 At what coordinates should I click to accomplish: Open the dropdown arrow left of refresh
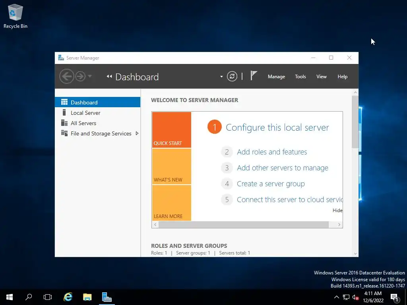click(x=221, y=77)
